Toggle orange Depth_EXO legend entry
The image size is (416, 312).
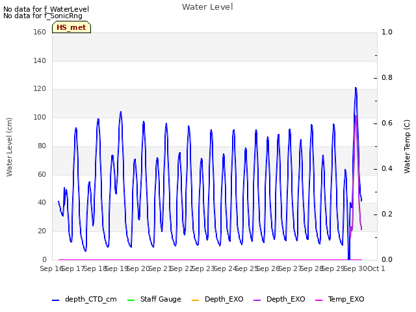pos(218,299)
